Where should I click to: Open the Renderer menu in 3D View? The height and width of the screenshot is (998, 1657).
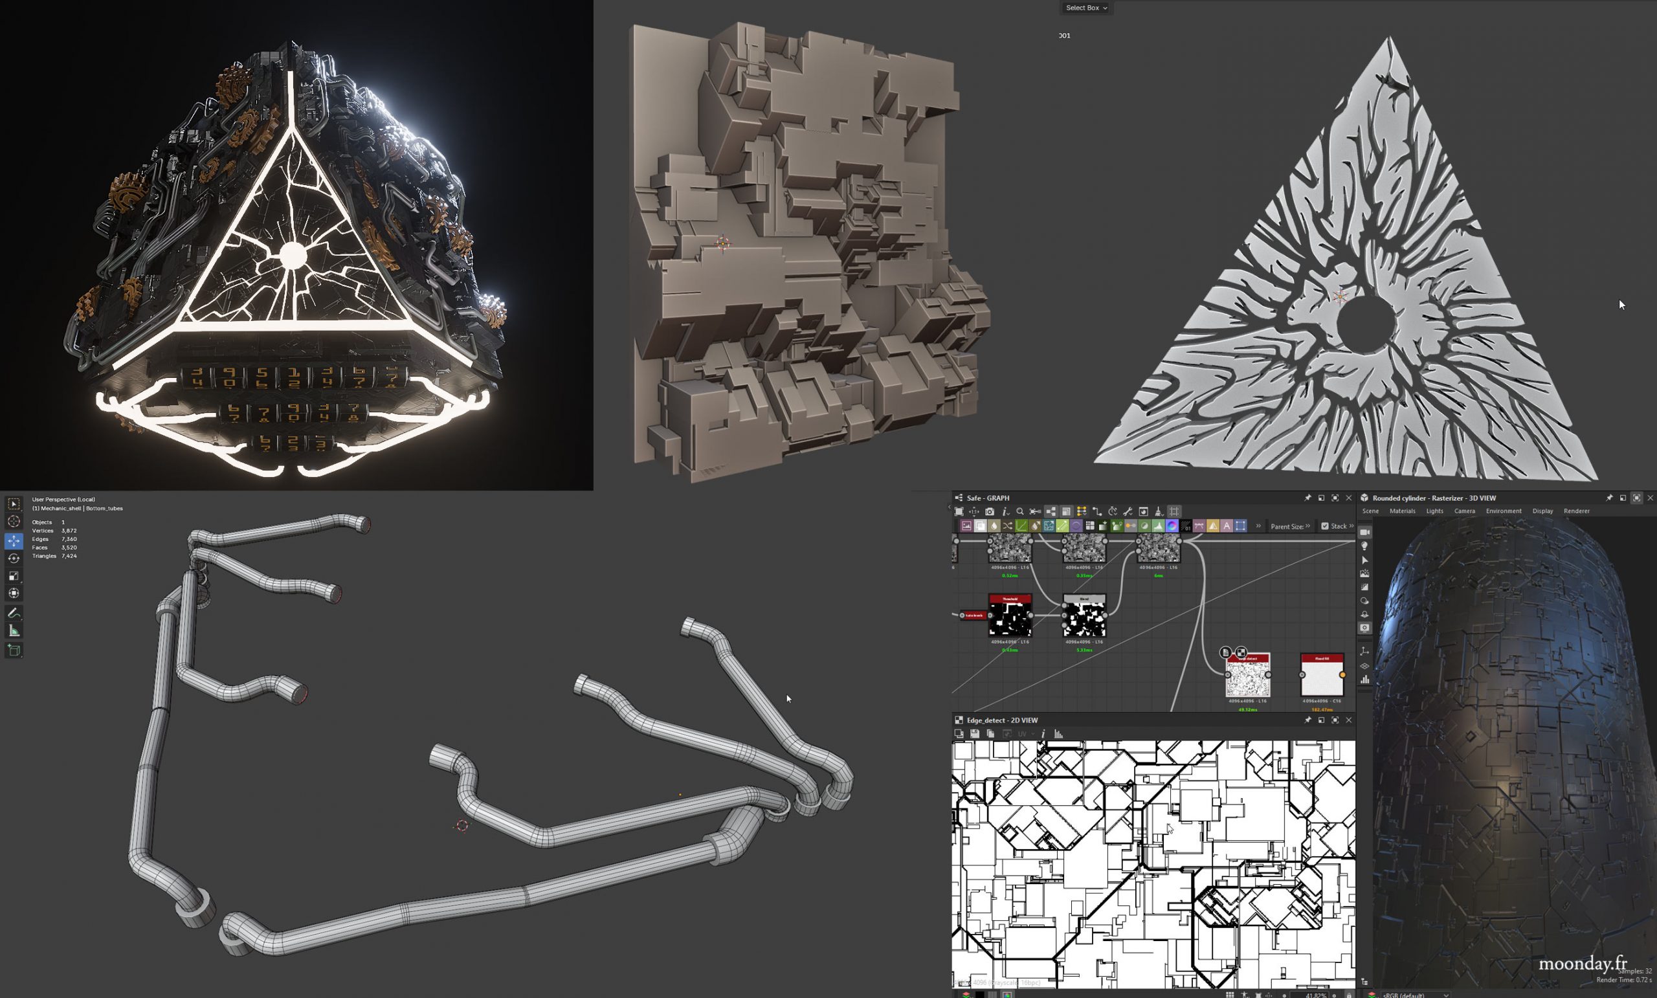[x=1576, y=511]
